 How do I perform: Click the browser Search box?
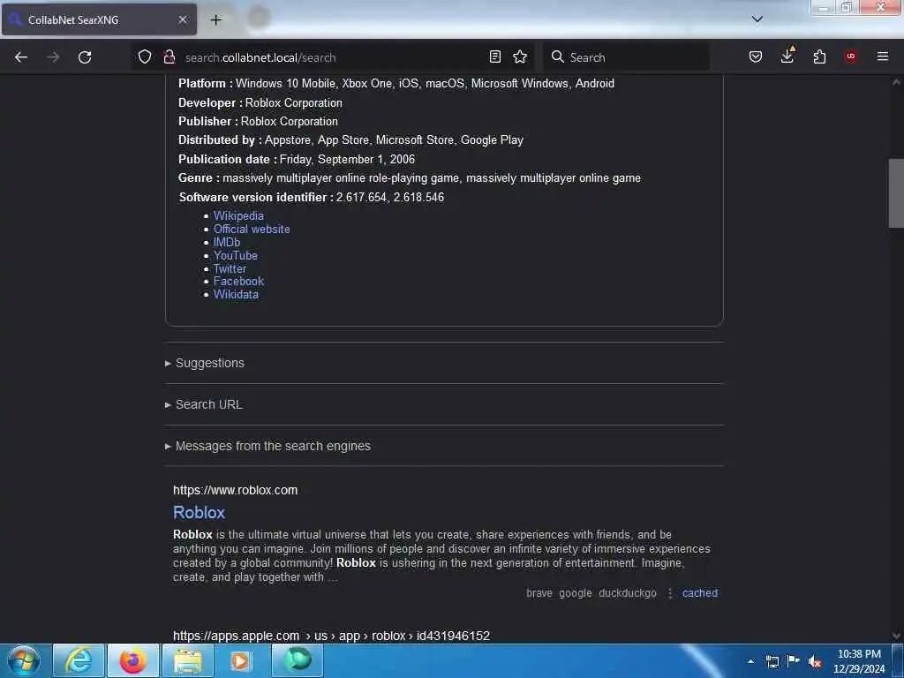tap(626, 57)
